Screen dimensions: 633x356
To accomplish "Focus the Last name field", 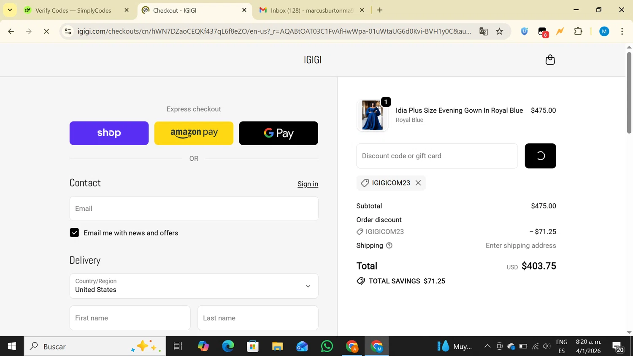I will [258, 318].
